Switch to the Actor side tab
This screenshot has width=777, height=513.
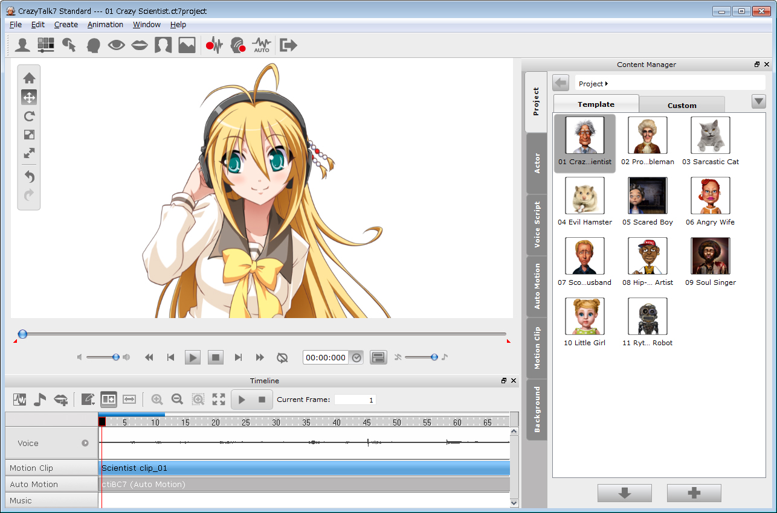(x=537, y=164)
